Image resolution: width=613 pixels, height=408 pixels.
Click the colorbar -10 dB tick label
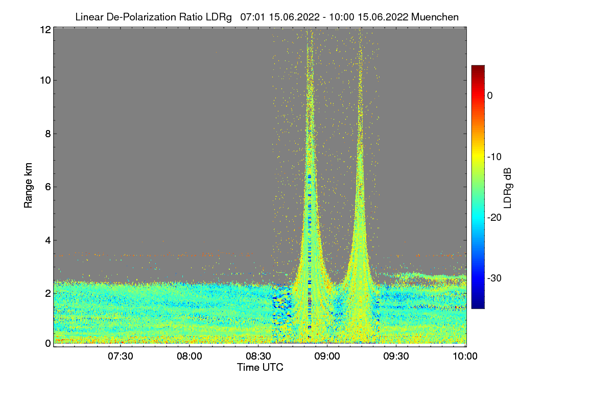tap(494, 156)
